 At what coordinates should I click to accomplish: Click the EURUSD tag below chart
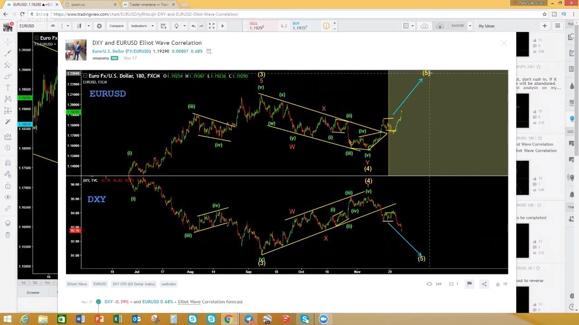(100, 284)
